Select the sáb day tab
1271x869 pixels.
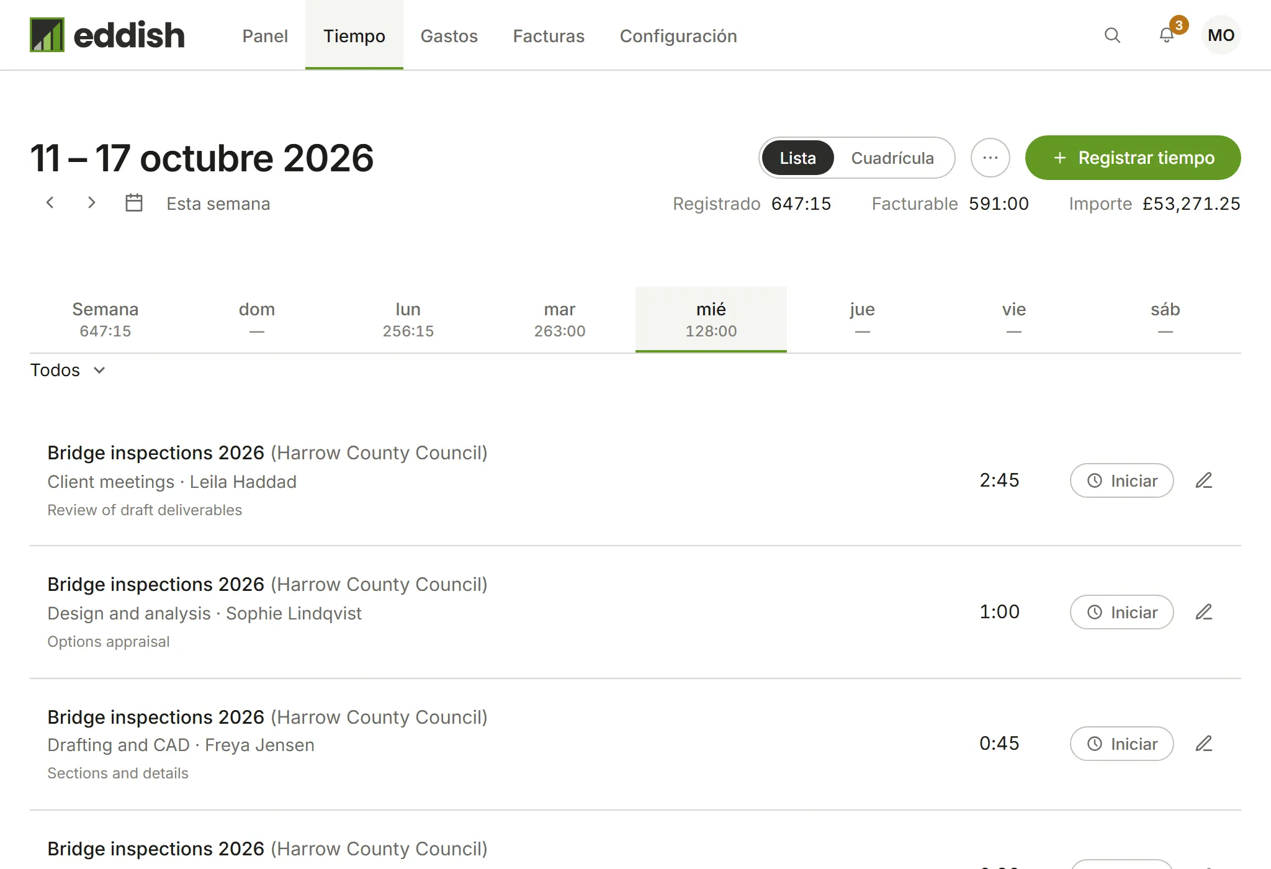(x=1165, y=320)
